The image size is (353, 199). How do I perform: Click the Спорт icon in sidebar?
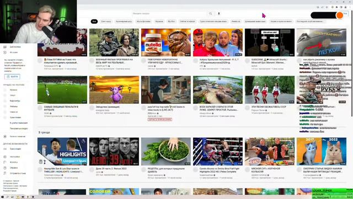pyautogui.click(x=5, y=95)
